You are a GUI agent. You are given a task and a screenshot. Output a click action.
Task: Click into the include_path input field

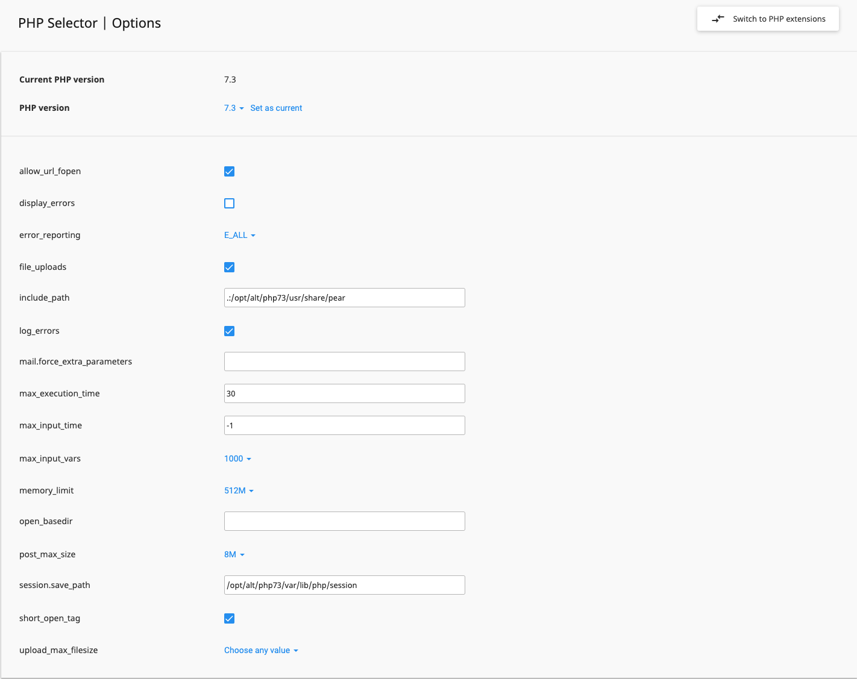point(345,298)
